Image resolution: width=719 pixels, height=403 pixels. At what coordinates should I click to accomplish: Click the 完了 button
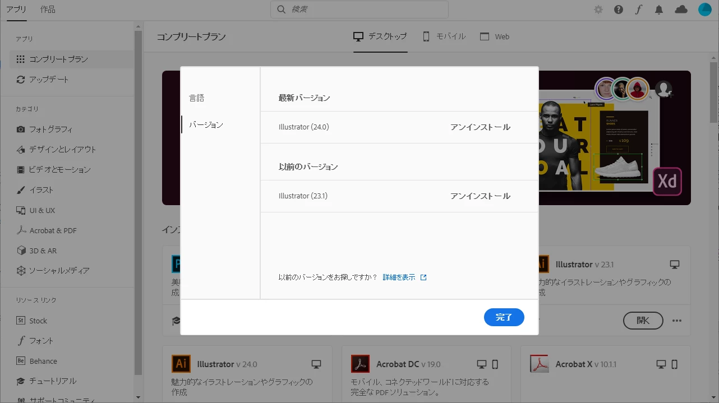tap(504, 317)
